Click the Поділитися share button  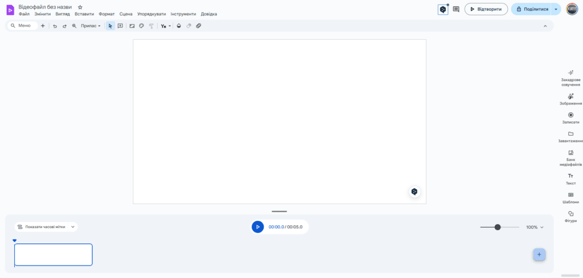[x=532, y=9]
